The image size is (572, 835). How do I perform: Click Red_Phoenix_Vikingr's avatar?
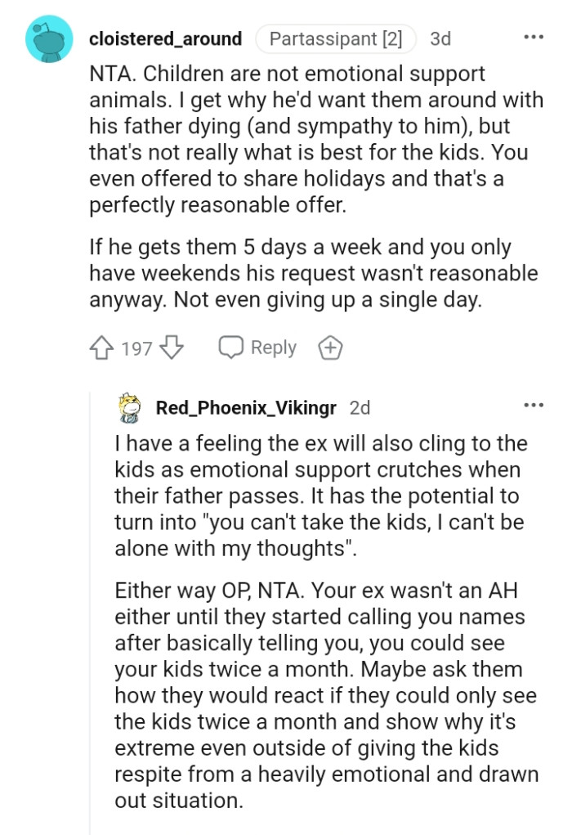(x=127, y=408)
